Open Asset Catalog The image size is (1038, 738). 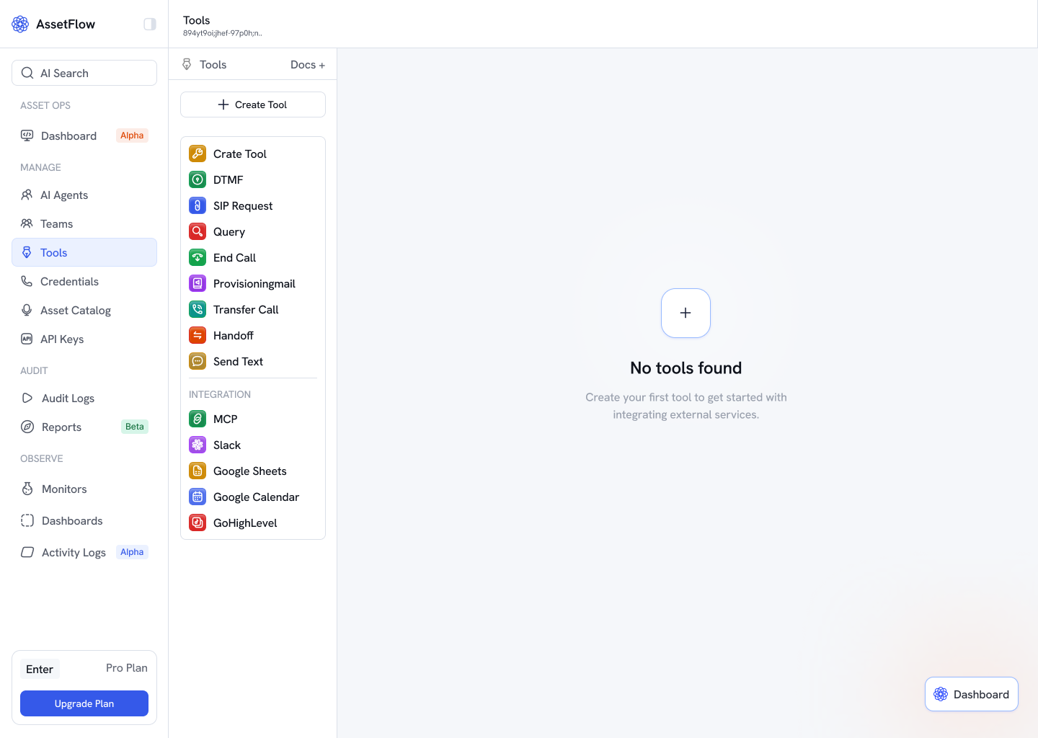(84, 310)
